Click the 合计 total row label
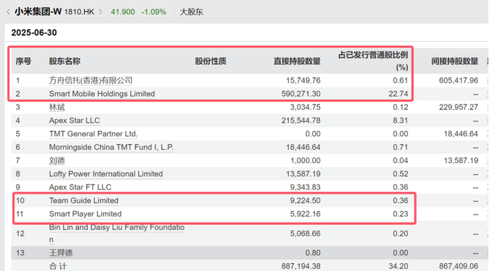The width and height of the screenshot is (489, 271). (58, 266)
